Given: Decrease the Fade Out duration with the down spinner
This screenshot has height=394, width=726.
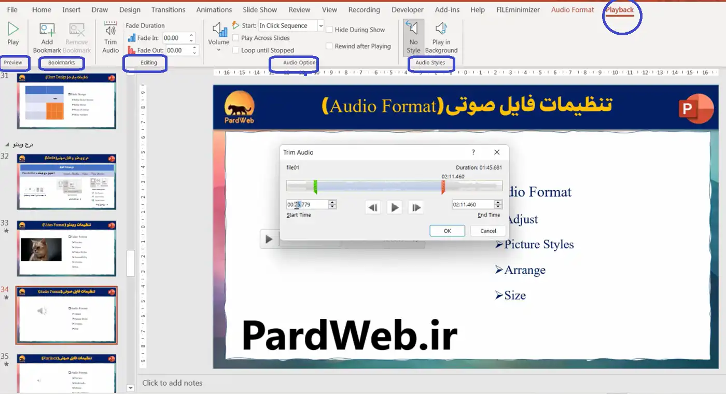Looking at the screenshot, I should click(x=195, y=53).
